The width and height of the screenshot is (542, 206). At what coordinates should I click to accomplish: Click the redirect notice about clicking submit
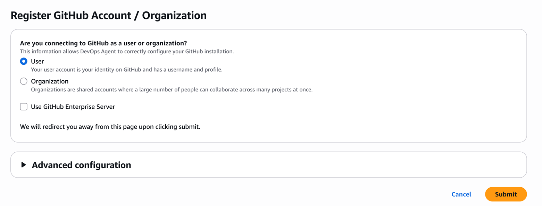(110, 127)
